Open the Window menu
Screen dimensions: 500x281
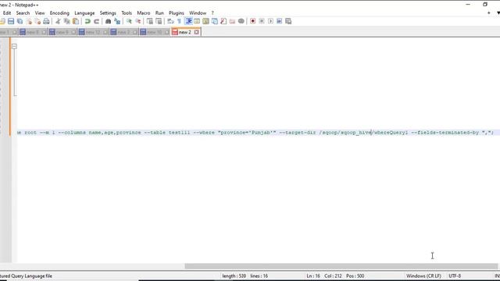click(x=198, y=13)
